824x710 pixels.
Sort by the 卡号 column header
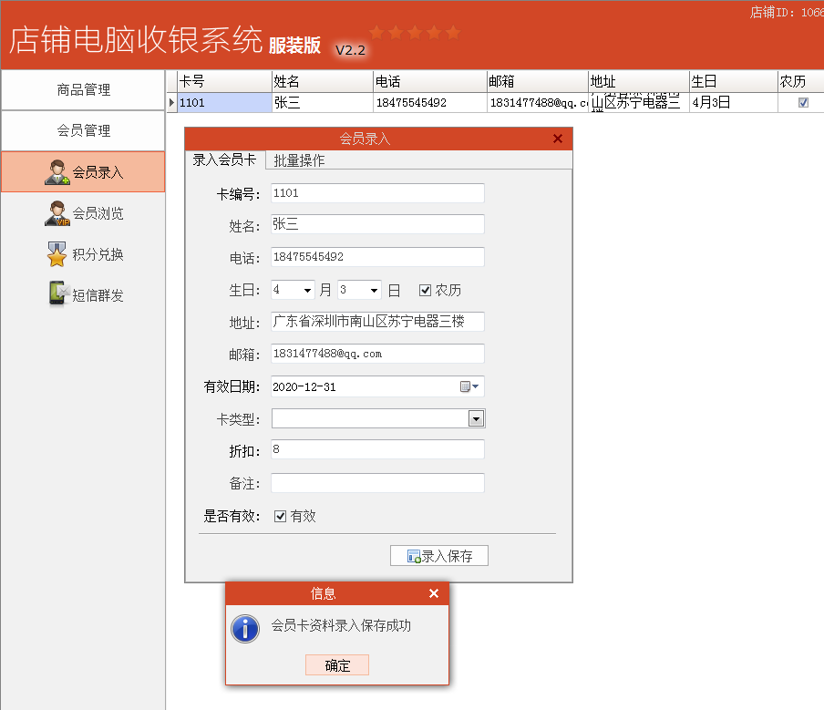224,81
